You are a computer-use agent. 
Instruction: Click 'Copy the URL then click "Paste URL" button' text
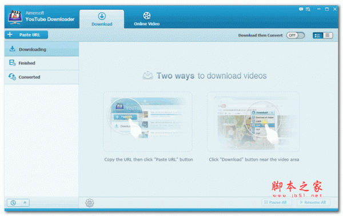(x=149, y=160)
